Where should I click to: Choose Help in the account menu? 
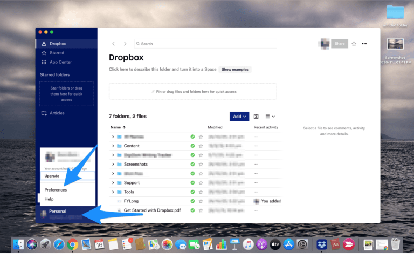click(49, 199)
